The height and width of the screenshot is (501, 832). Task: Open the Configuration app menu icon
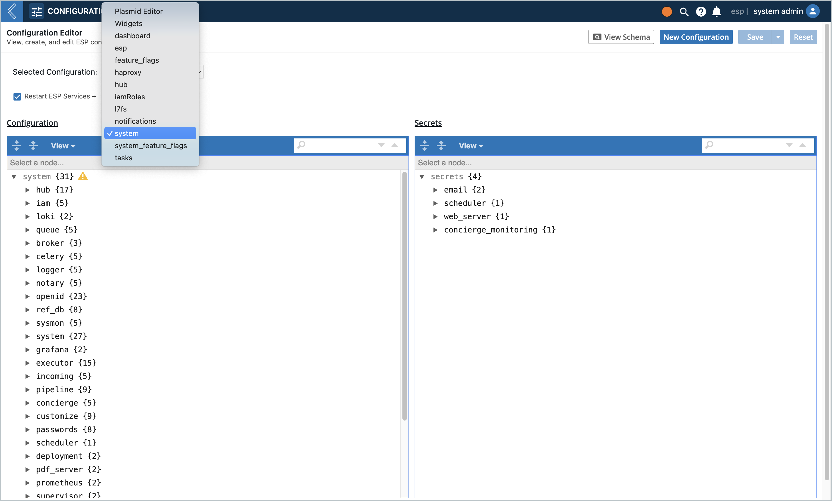(x=36, y=12)
